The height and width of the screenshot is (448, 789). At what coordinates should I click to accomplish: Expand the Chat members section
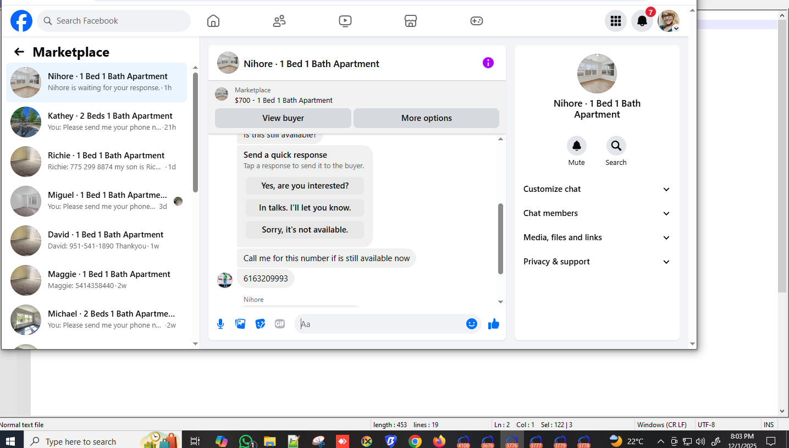tap(597, 213)
